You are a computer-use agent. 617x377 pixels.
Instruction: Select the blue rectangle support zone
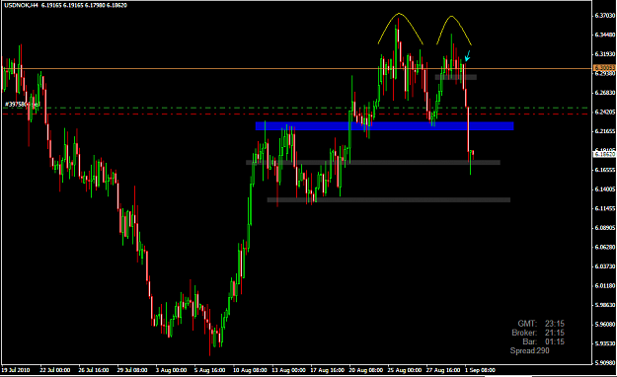(384, 126)
